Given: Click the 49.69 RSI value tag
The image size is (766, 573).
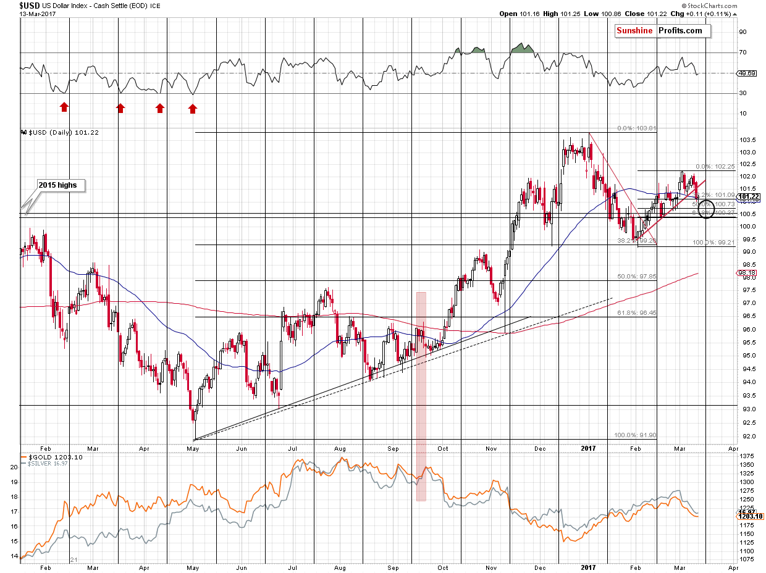Looking at the screenshot, I should [746, 73].
